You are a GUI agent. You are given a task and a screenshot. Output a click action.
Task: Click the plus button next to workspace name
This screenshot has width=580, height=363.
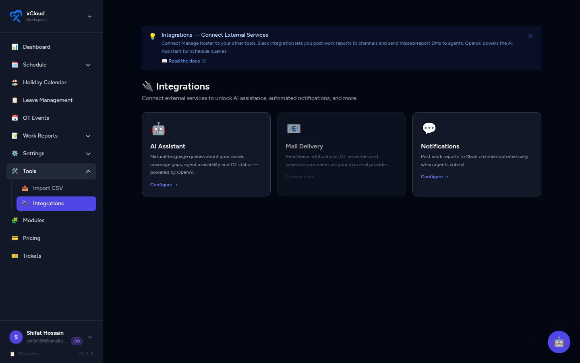[x=89, y=16]
